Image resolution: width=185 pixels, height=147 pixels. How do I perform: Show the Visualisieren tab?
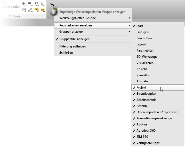click(x=158, y=63)
